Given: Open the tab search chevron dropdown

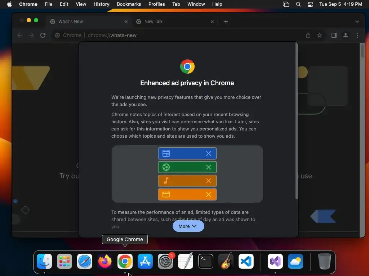Looking at the screenshot, I should pos(357,22).
